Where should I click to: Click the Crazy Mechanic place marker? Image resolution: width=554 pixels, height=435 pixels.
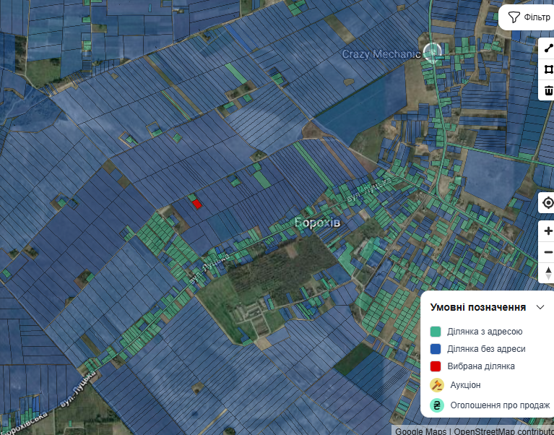coord(432,52)
